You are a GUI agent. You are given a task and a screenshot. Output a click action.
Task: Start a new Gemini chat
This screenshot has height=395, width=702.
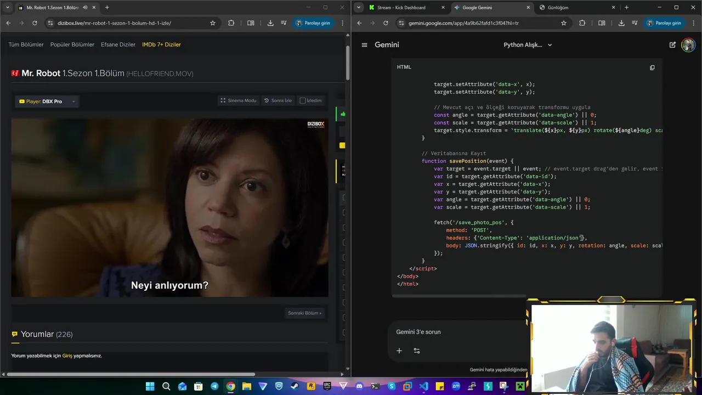pyautogui.click(x=672, y=45)
